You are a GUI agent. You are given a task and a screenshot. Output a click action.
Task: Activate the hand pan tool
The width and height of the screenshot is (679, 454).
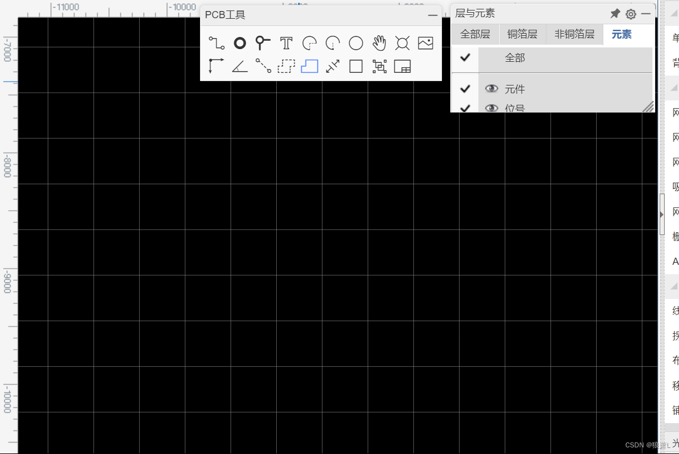coord(379,43)
